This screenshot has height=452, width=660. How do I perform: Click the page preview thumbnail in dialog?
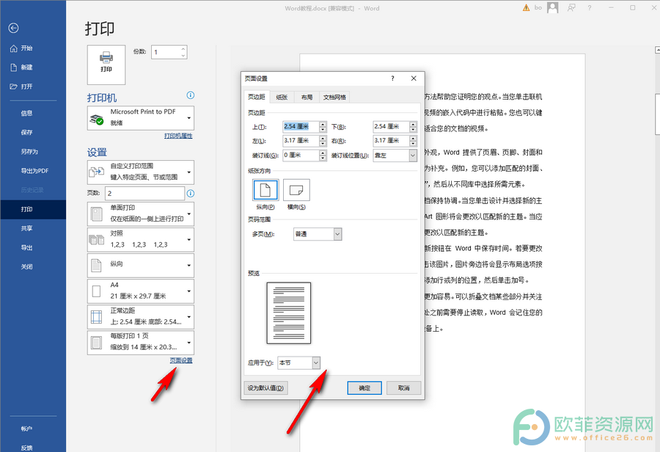click(289, 313)
